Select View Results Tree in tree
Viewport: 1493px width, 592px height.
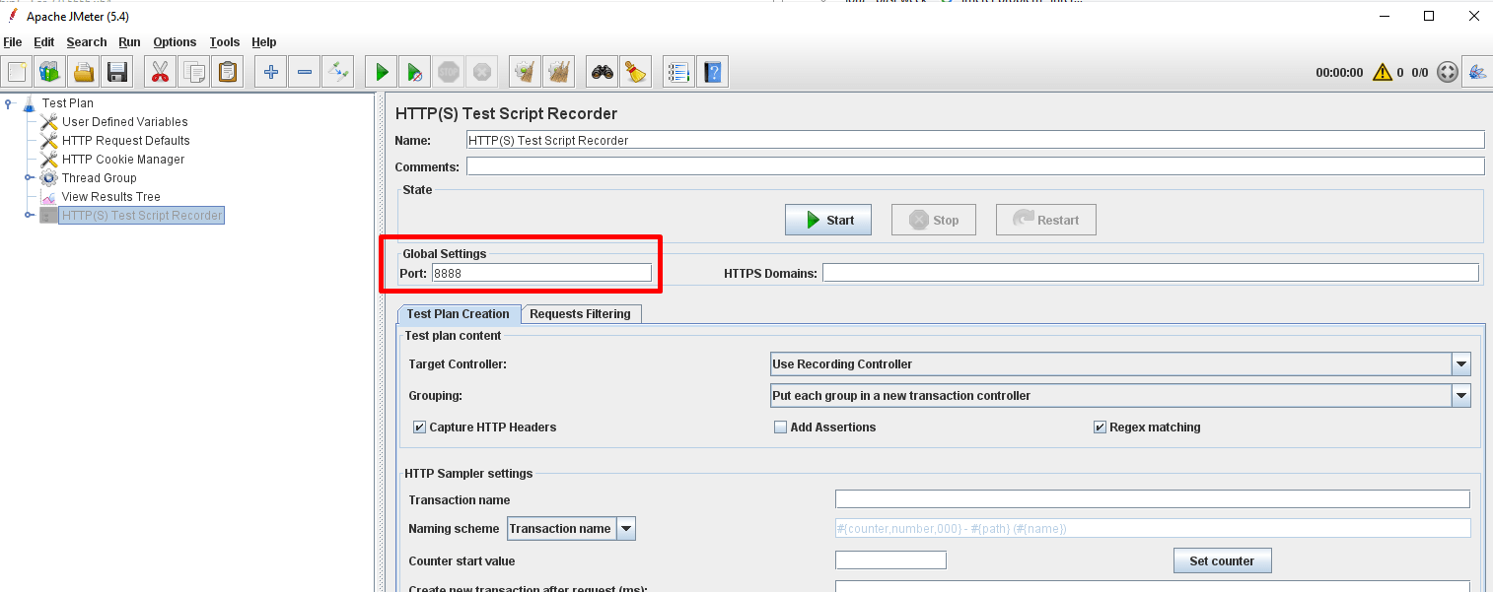click(110, 197)
